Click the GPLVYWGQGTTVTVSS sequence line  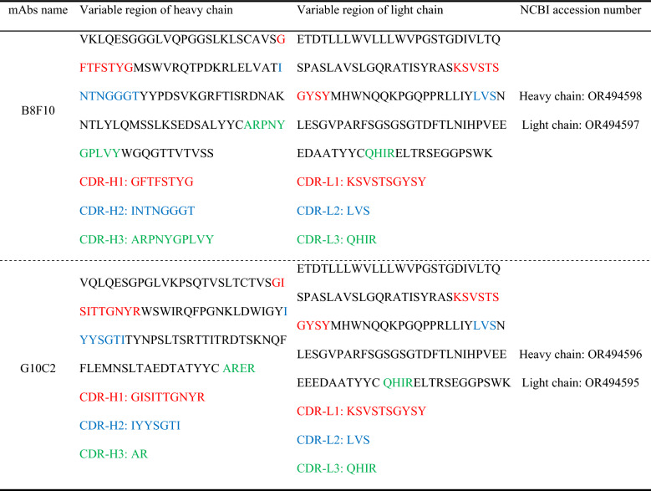point(146,154)
